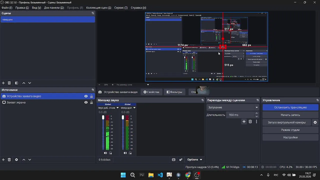The width and height of the screenshot is (320, 180).
Task: Open virtual camera settings gear
Action: pyautogui.click(x=315, y=122)
